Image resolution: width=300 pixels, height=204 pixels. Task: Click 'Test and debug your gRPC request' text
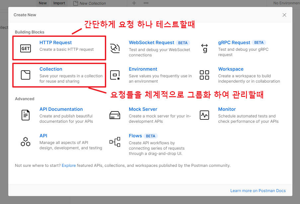(243, 52)
